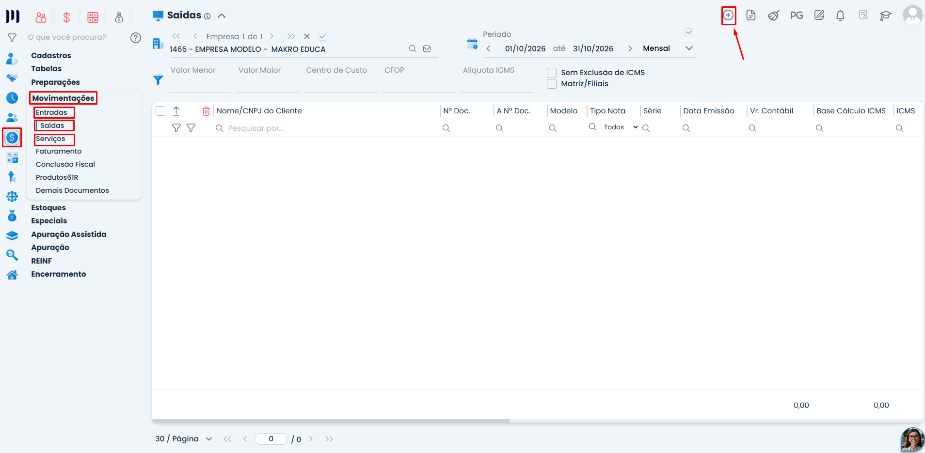Go to the next period arrow
The width and height of the screenshot is (925, 453).
pyautogui.click(x=630, y=48)
